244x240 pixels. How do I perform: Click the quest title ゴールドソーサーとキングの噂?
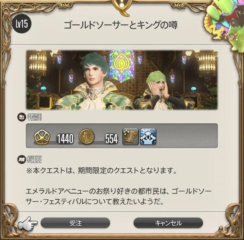(x=121, y=25)
